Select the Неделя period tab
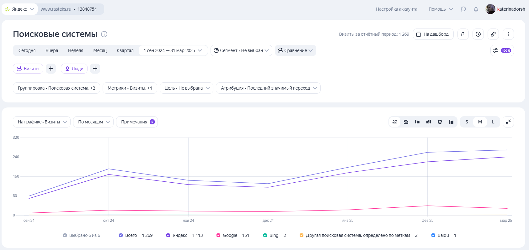Viewport: 529px width, 250px height. (76, 50)
